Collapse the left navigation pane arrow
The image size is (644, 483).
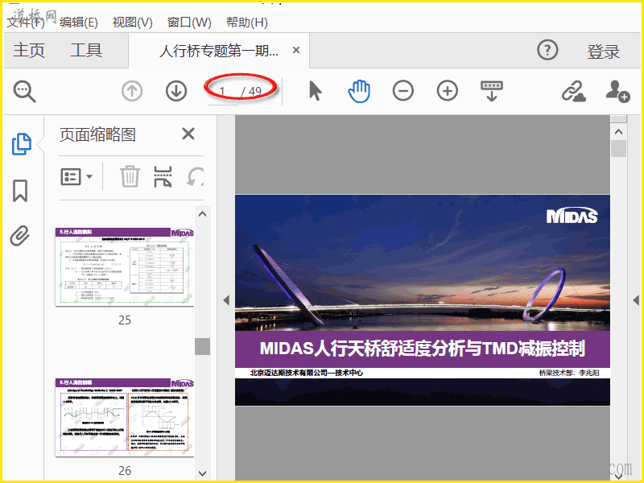click(226, 300)
